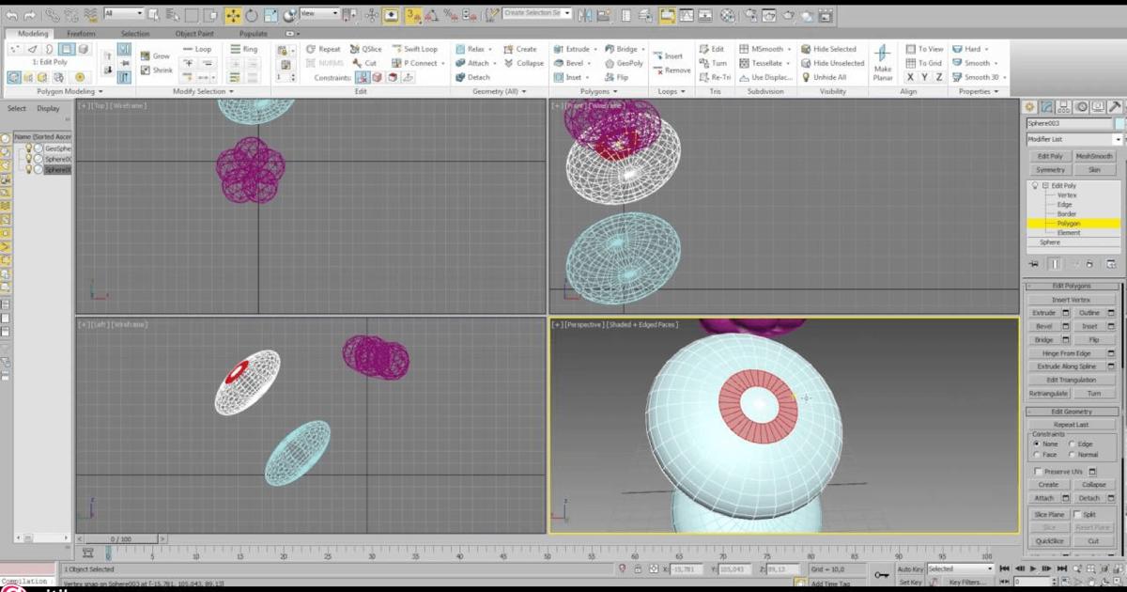
Task: Open the Modify command panel tab icon
Action: coord(1046,107)
